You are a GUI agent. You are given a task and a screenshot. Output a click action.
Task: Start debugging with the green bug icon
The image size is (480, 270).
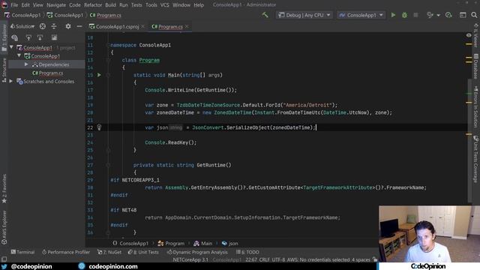pyautogui.click(x=404, y=15)
